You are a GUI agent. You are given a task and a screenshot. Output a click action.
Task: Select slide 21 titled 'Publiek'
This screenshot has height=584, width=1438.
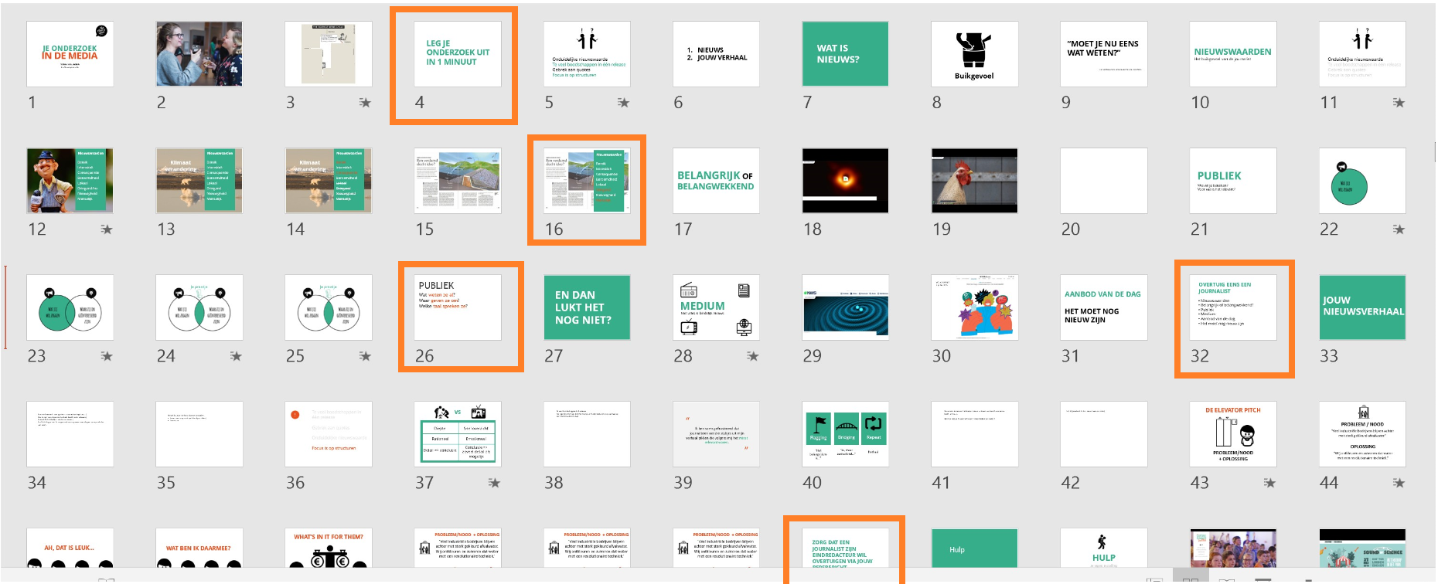coord(1232,180)
